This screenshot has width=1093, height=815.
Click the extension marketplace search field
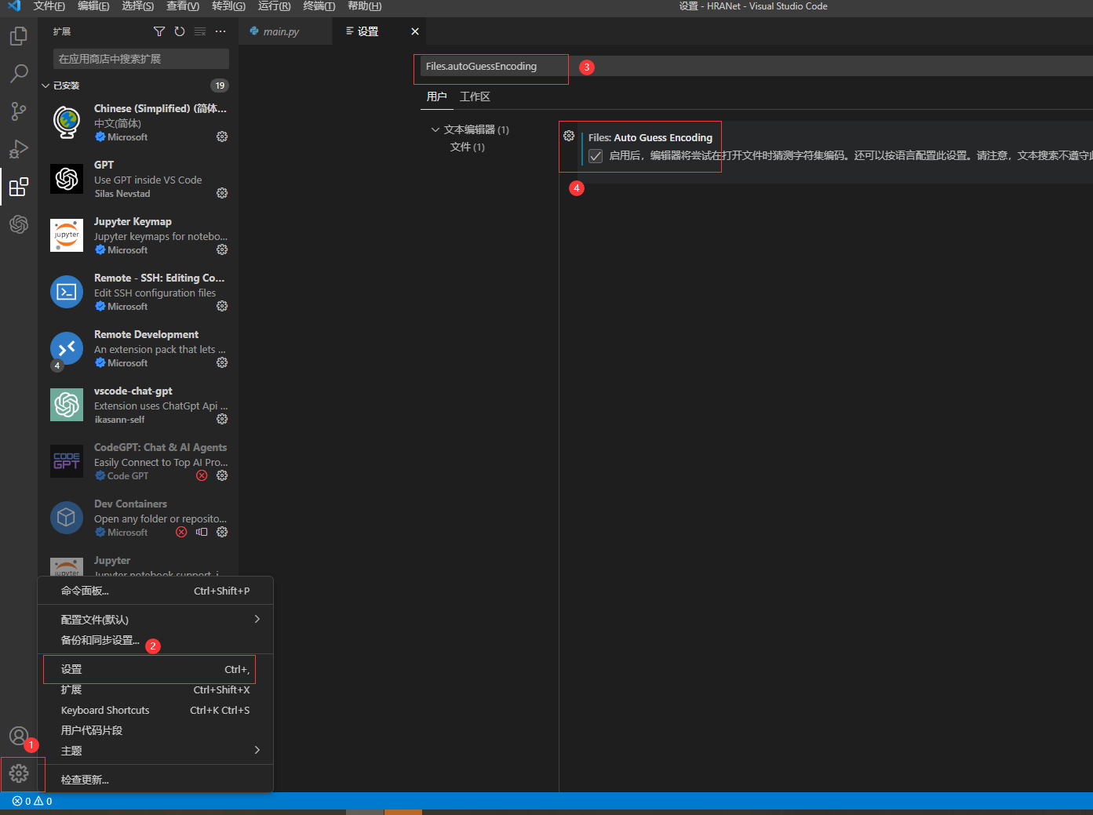(141, 59)
